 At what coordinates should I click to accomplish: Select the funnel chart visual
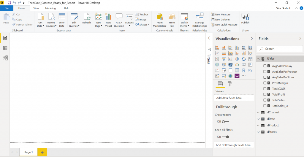[x=224, y=59]
